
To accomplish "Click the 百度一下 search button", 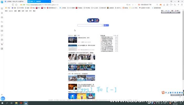I will click(106, 25).
